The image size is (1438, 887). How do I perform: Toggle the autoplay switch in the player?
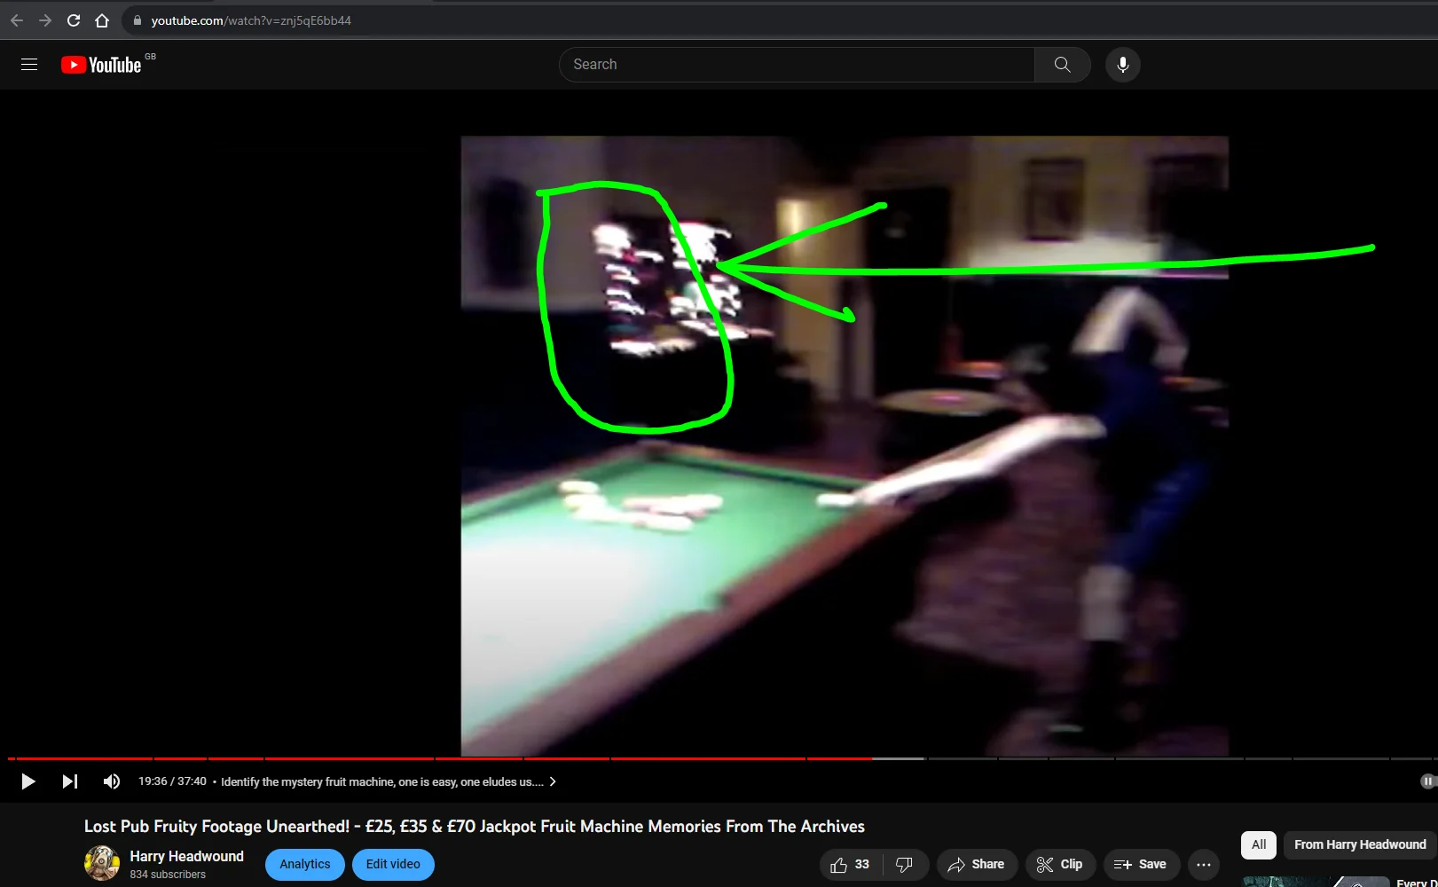(1427, 781)
